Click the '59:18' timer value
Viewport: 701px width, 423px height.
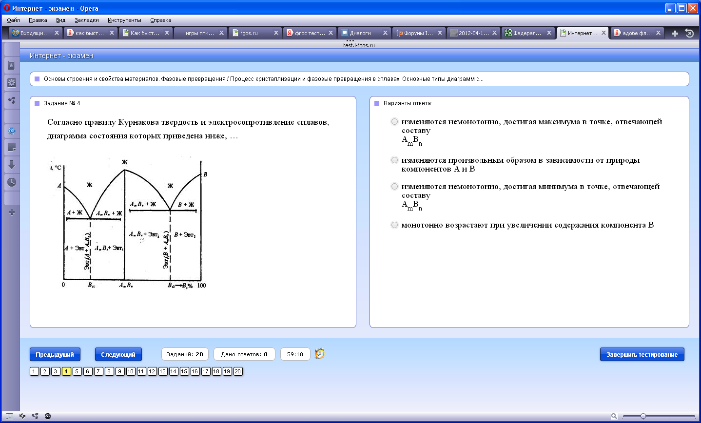[295, 354]
